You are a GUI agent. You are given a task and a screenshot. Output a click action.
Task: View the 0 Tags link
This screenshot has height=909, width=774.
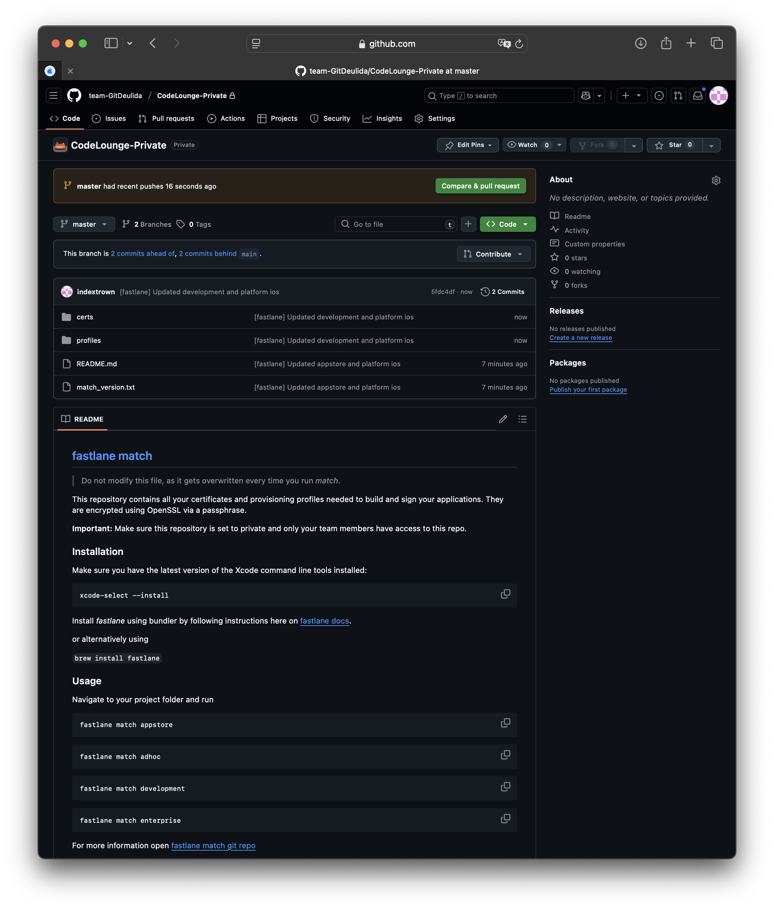[194, 224]
